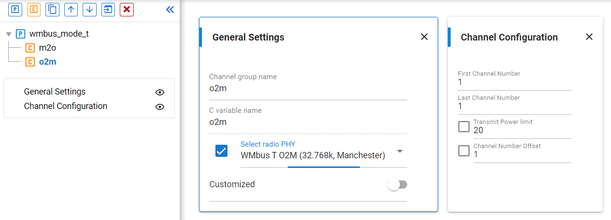
Task: Turn on the Customized toggle switch
Action: (398, 185)
